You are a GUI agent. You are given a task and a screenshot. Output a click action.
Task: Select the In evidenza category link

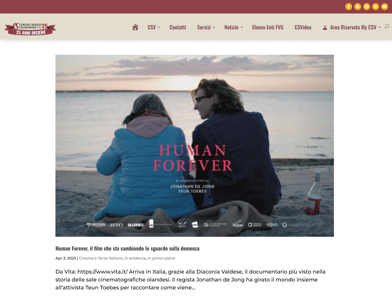coord(135,258)
